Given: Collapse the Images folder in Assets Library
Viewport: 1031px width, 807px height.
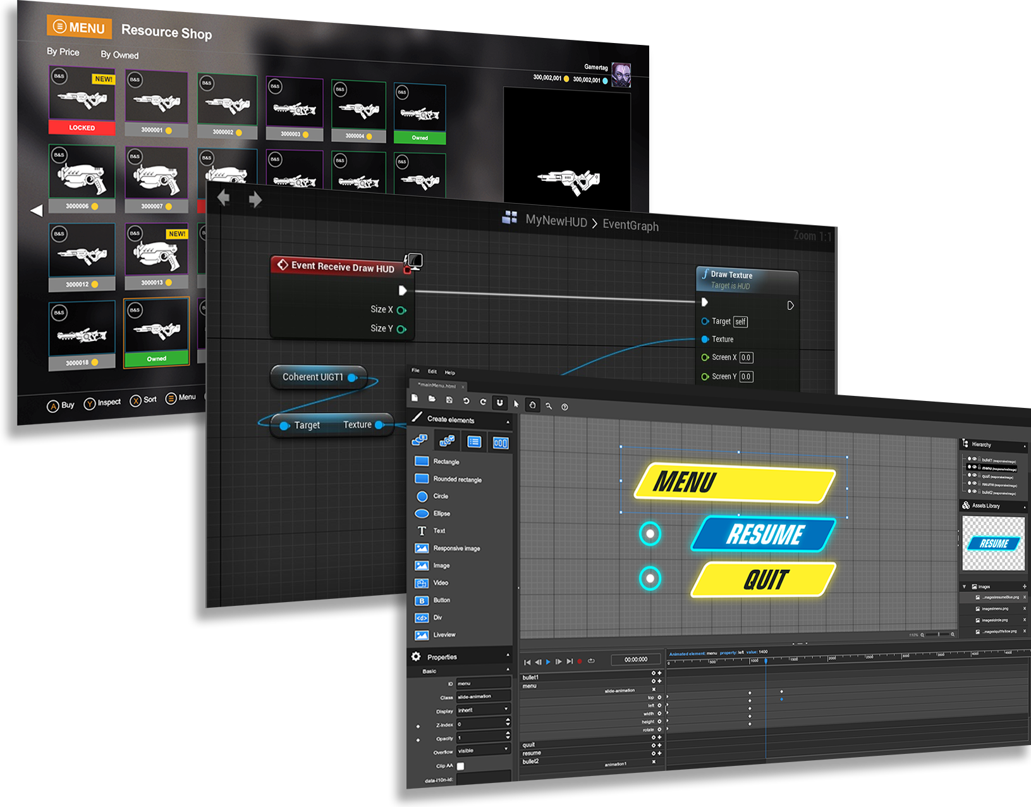Looking at the screenshot, I should (965, 586).
